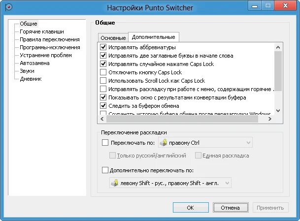Click the Punto Switcher title bar icon
Viewport: 300px width, 221px height.
(8, 7)
